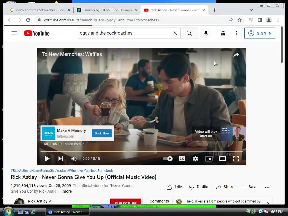Go to the YouTube home logo

(x=37, y=33)
